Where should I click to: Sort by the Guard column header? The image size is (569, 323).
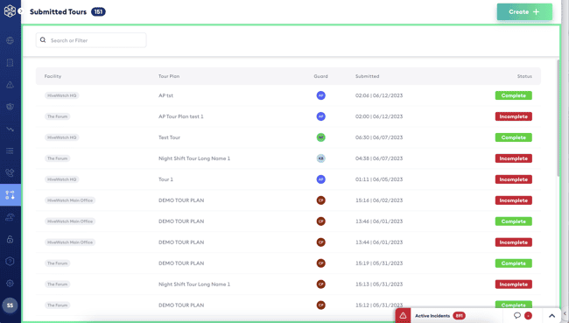pos(320,76)
